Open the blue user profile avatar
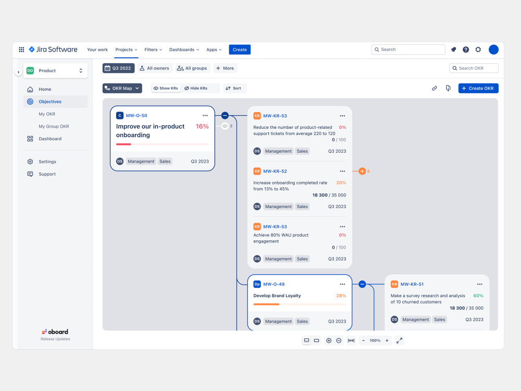The height and width of the screenshot is (391, 521). 494,50
